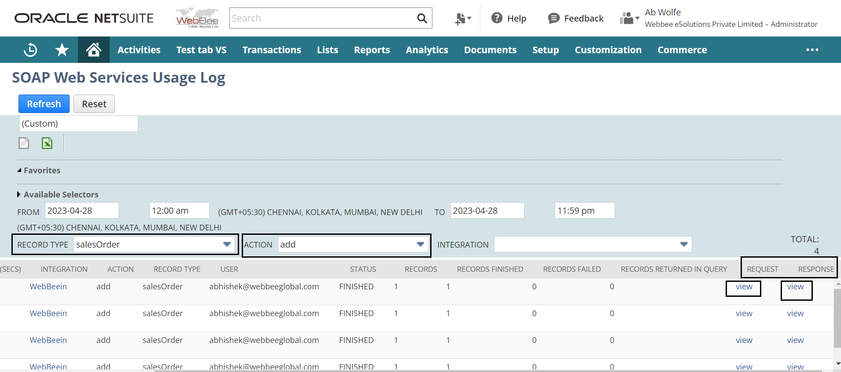Open the Customization menu
Image resolution: width=841 pixels, height=372 pixels.
coord(608,50)
